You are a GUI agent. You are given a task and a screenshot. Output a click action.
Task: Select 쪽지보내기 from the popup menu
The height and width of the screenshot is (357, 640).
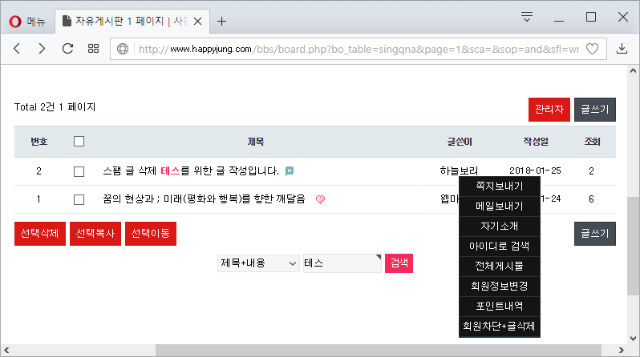499,187
